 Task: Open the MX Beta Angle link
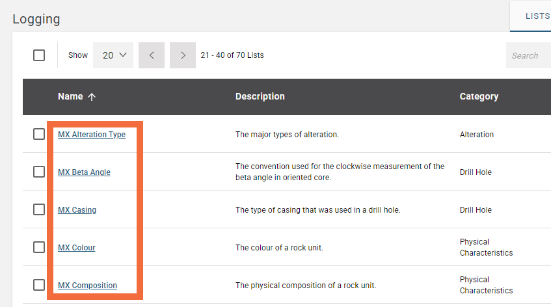coord(84,172)
